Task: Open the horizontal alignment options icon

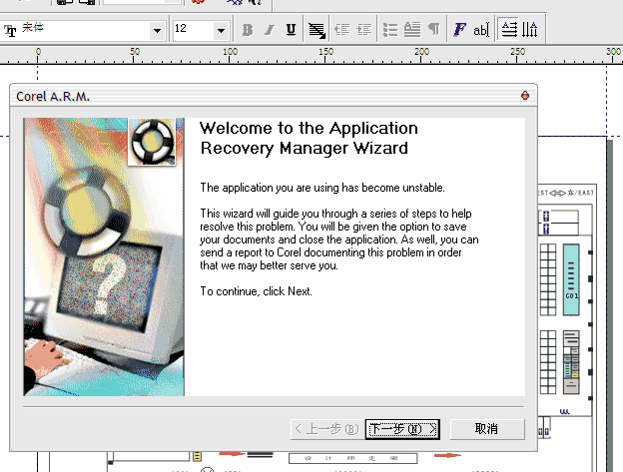Action: (x=316, y=30)
